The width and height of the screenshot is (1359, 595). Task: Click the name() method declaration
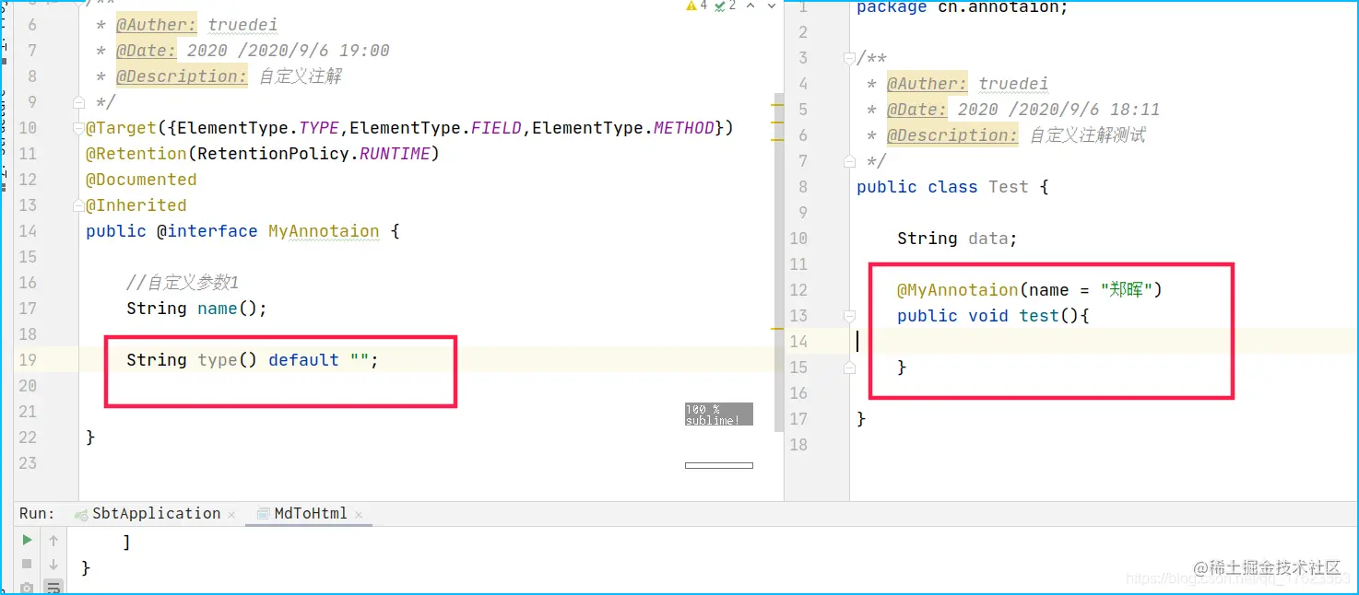coord(197,309)
